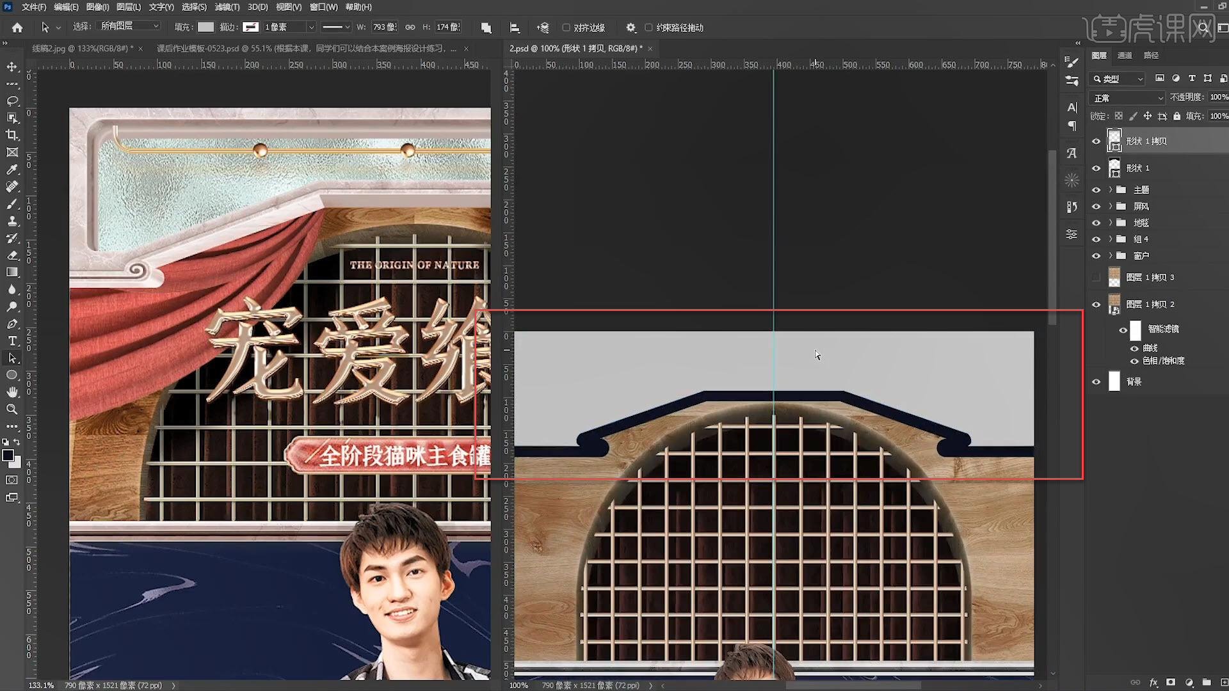Click the Home icon in options bar
Image resolution: width=1229 pixels, height=691 pixels.
(17, 28)
